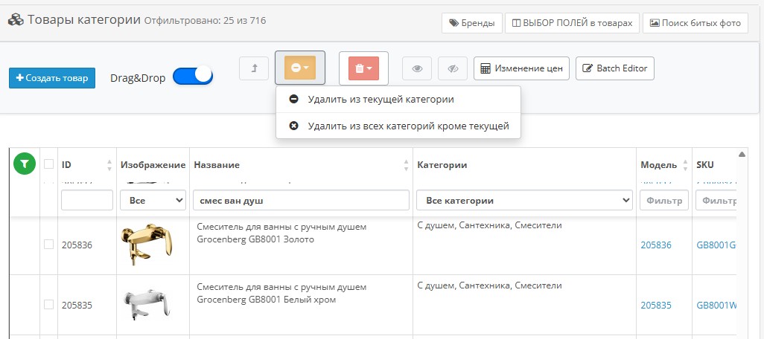764x339 pixels.
Task: Click the crossed-out eye hide icon
Action: coord(453,68)
